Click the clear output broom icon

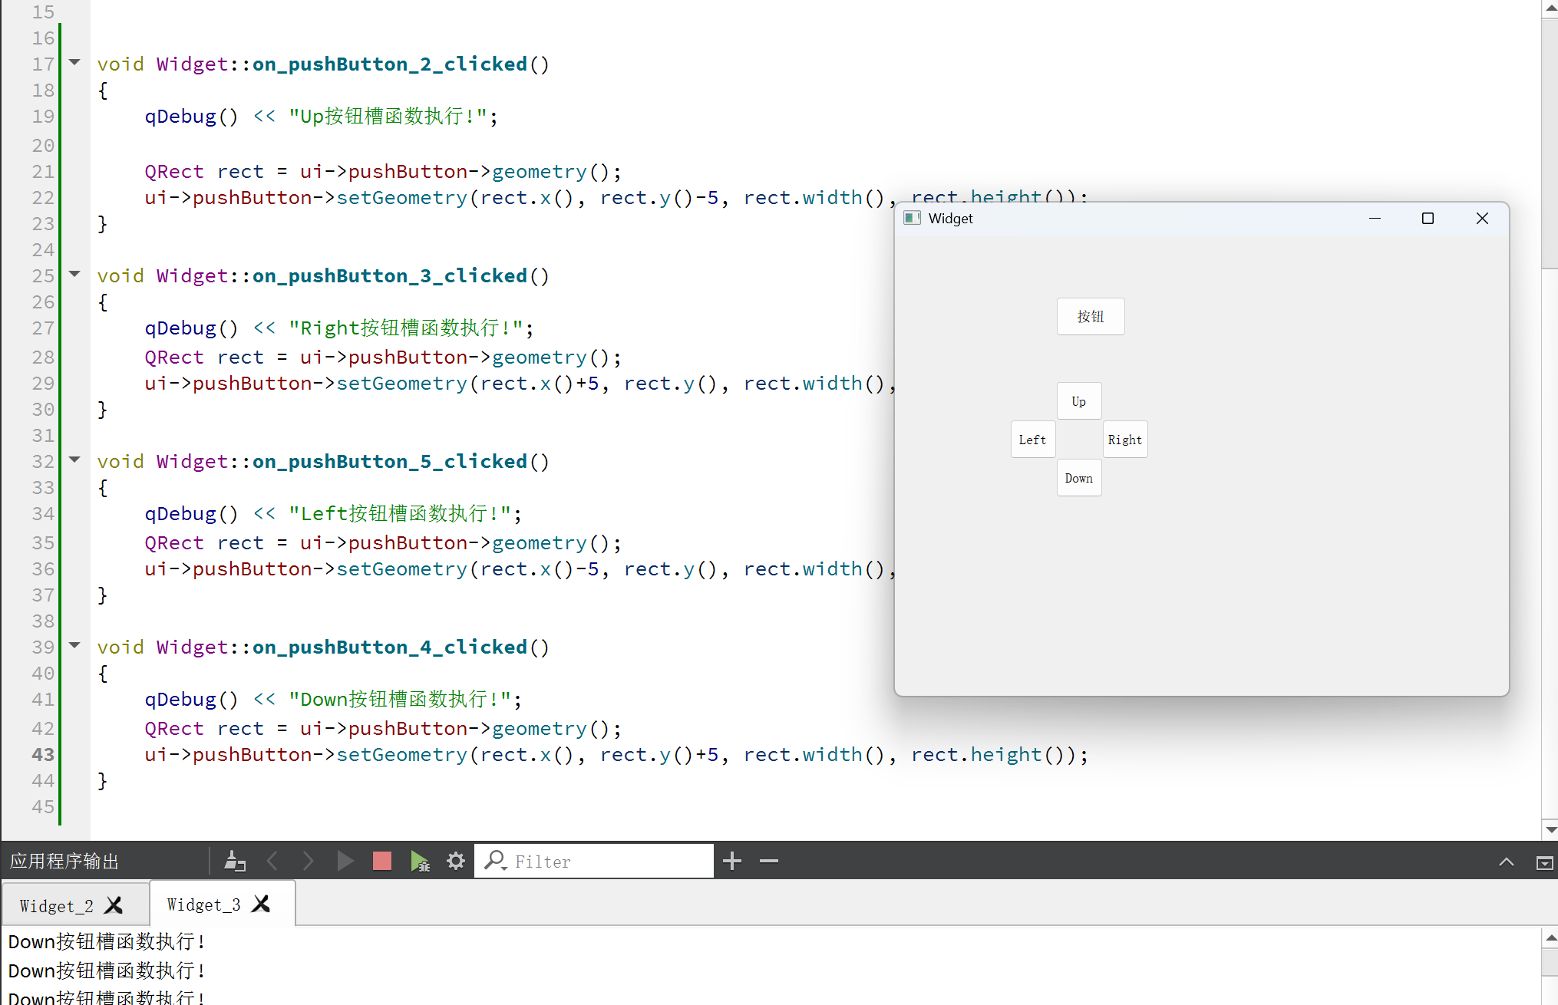point(234,861)
